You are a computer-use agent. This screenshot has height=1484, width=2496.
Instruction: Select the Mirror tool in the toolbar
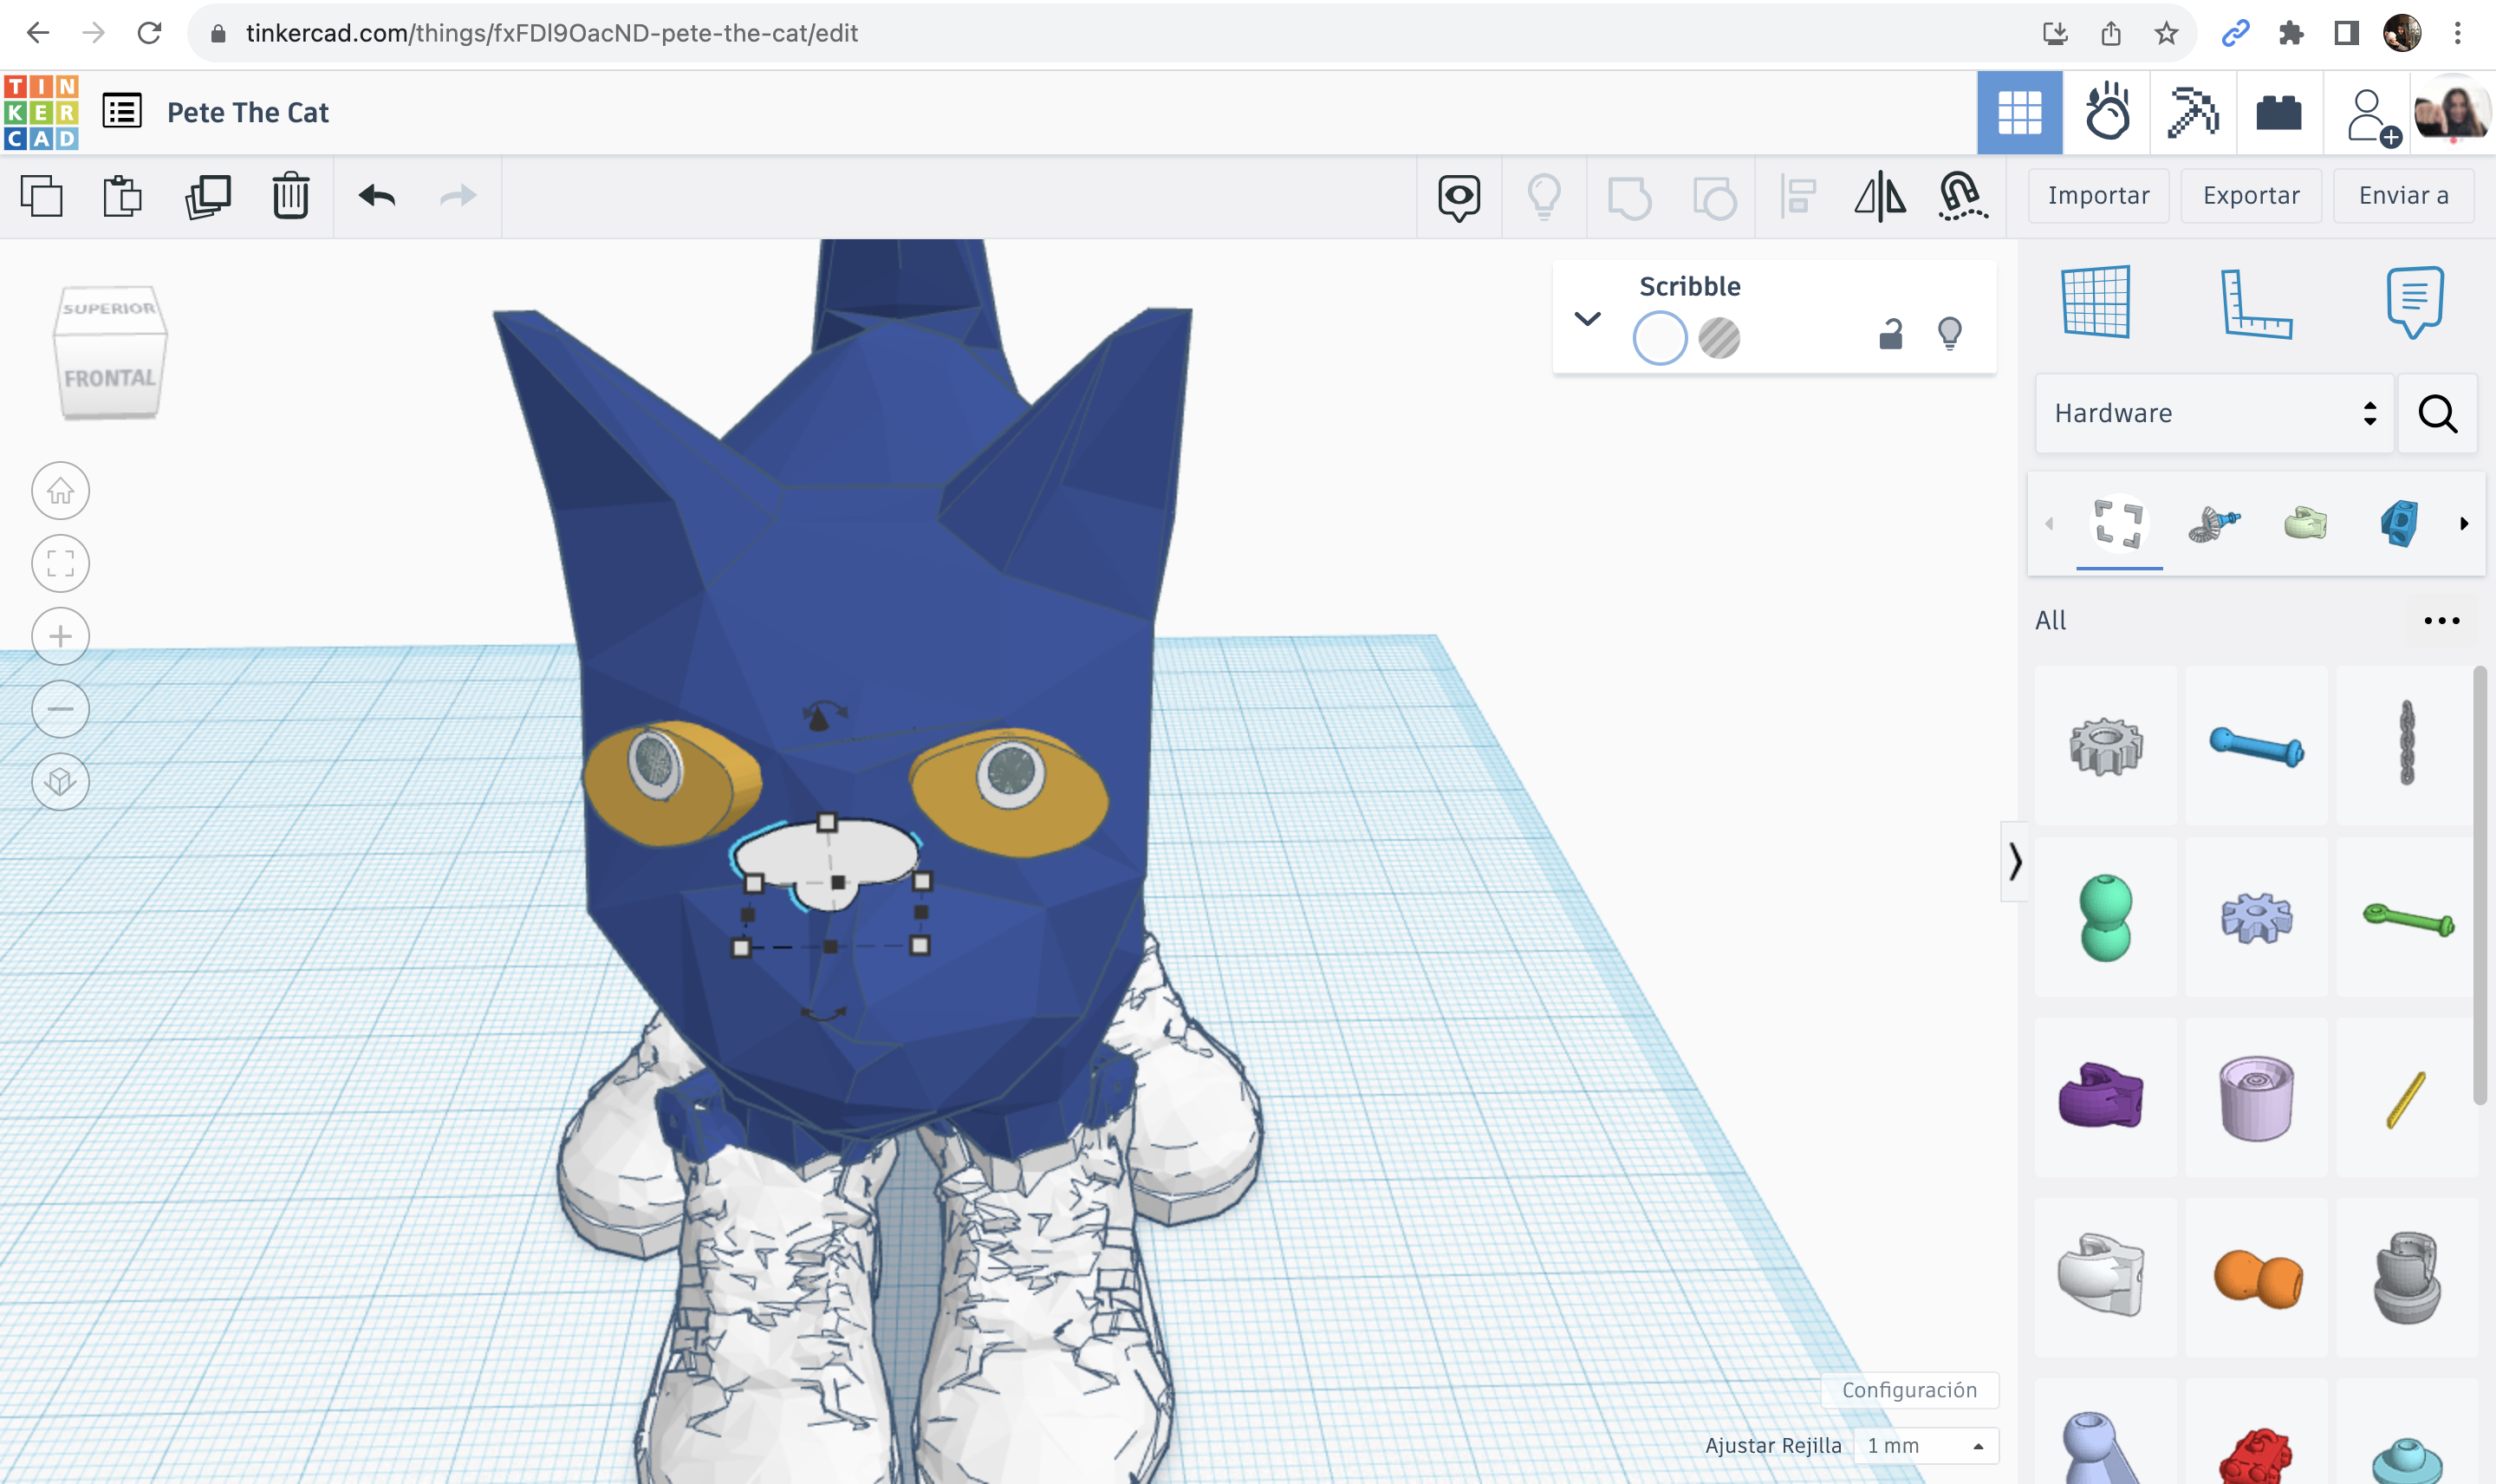(x=1879, y=196)
